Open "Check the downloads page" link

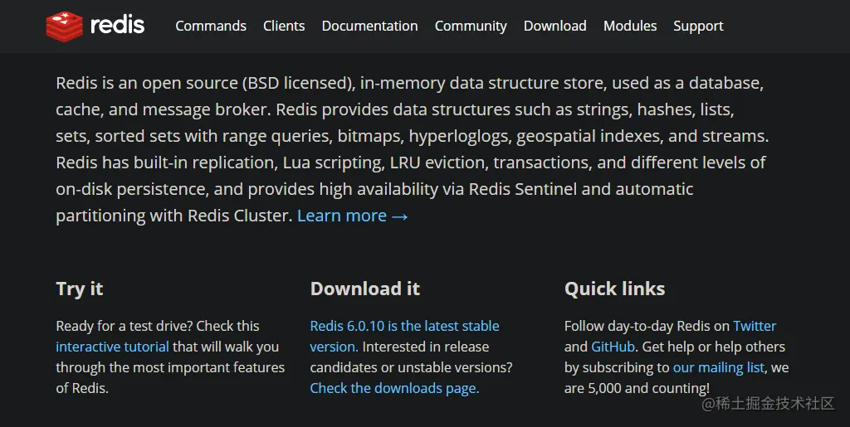394,388
